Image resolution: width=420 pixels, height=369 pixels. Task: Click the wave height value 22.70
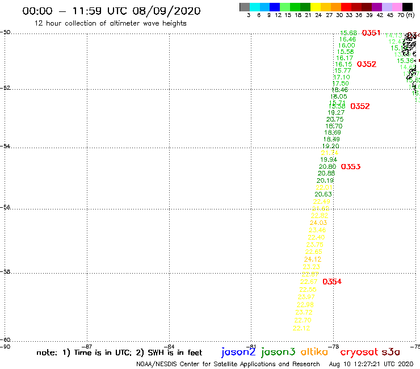(x=303, y=321)
